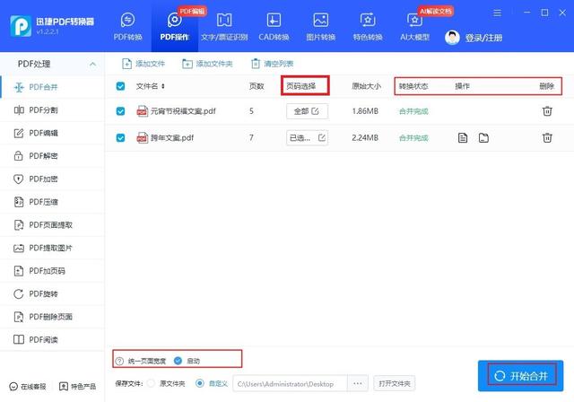Click help icon beside 统一页面宽度
Screen dimensions: 574x402
[119, 362]
